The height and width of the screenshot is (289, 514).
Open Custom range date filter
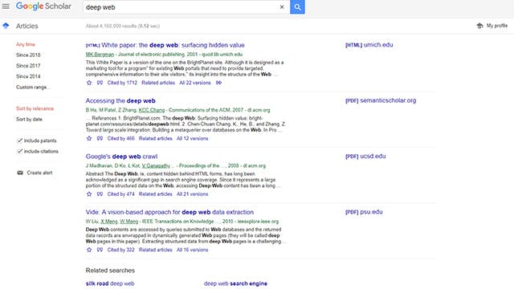coord(33,88)
